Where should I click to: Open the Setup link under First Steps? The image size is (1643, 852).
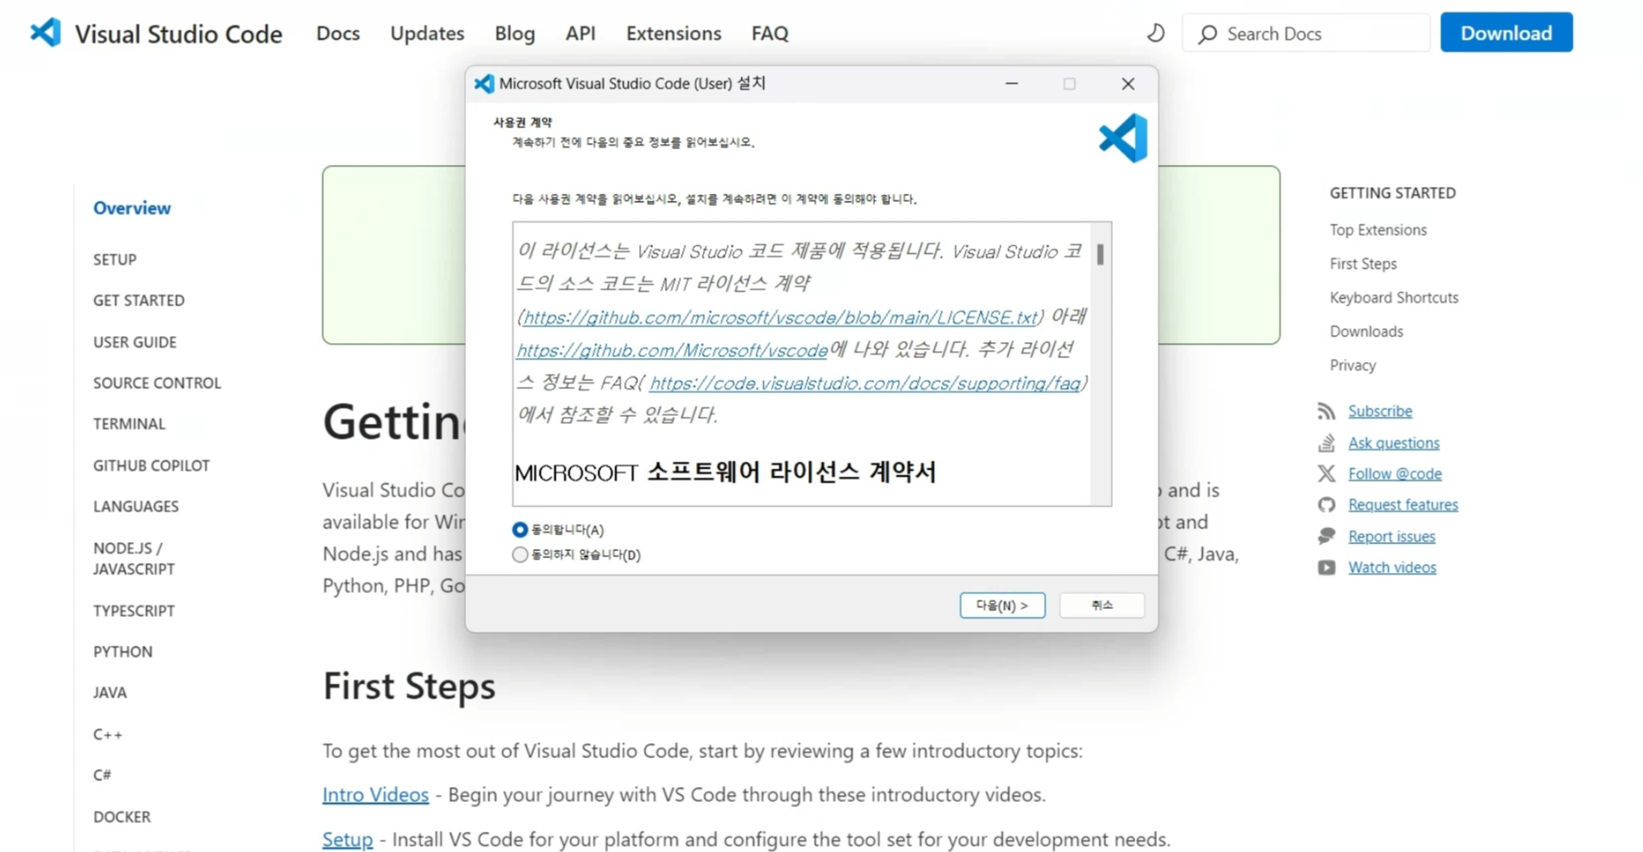tap(348, 840)
